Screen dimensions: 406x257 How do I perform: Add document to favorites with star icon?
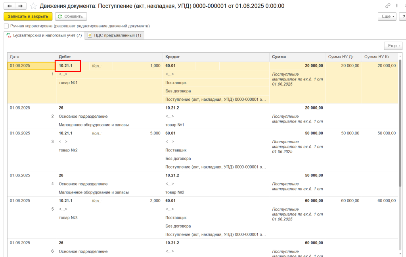(34, 6)
